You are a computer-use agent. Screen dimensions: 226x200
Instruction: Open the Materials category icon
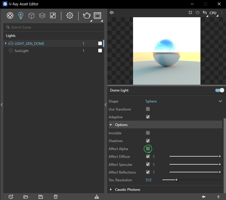(10, 15)
